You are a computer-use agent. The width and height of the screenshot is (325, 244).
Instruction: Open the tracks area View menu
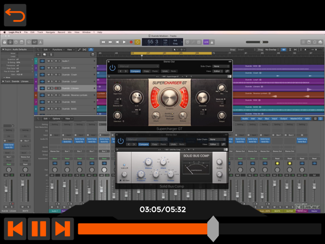point(71,50)
